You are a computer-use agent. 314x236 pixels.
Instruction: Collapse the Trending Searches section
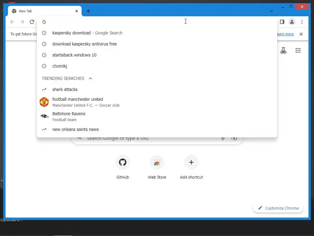(90, 78)
